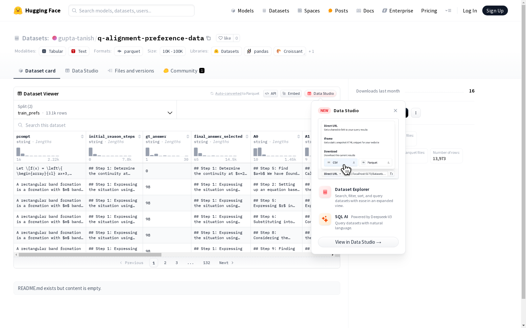This screenshot has width=526, height=328.
Task: Open the Docs menu item
Action: pyautogui.click(x=365, y=10)
